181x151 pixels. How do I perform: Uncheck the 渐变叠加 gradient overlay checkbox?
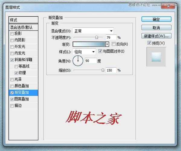point(12,93)
